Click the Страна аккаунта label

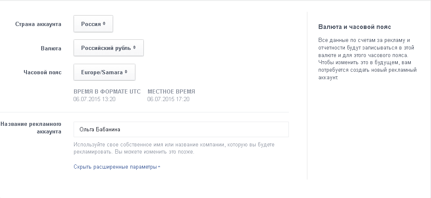tap(38, 24)
